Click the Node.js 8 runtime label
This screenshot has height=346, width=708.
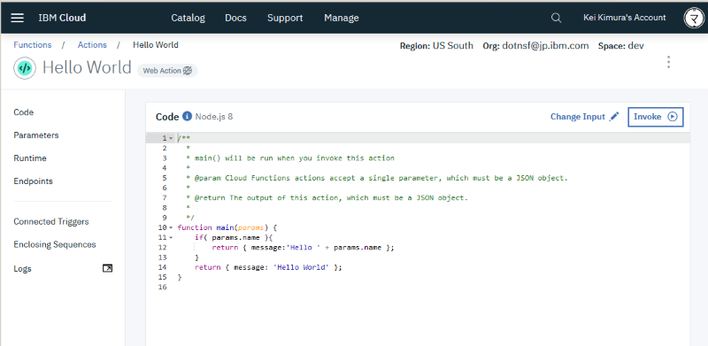[214, 117]
